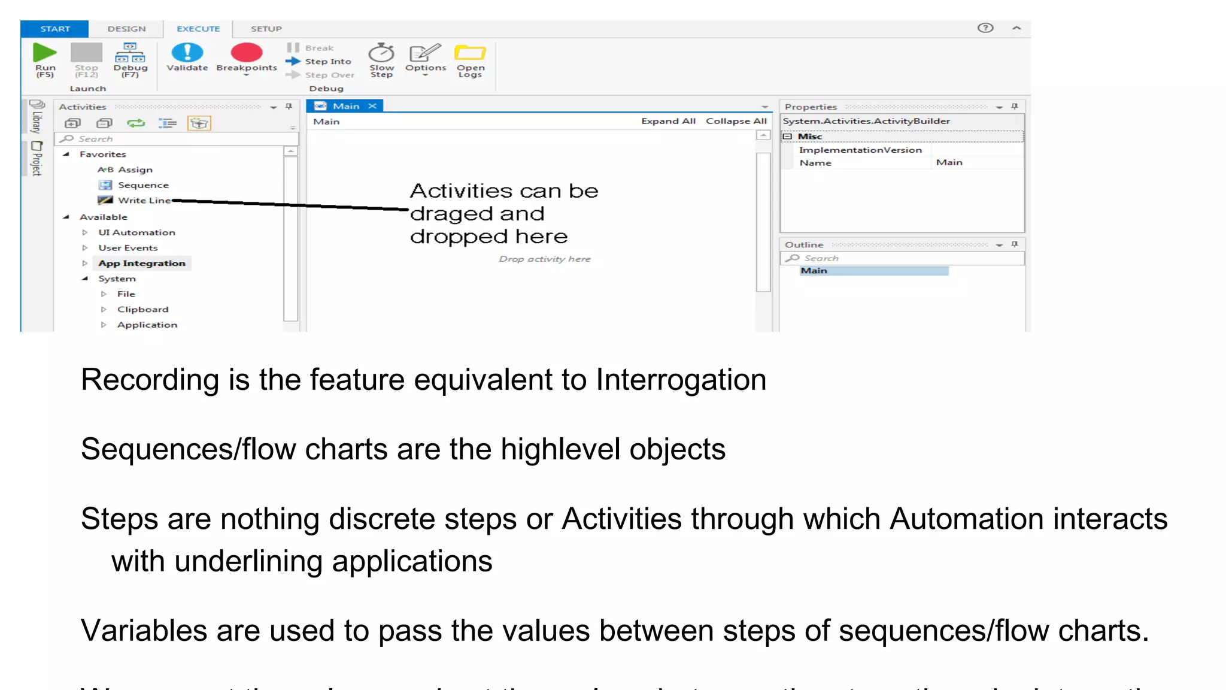Image resolution: width=1226 pixels, height=690 pixels.
Task: Select the Write Line activity in Favorites
Action: (135, 200)
